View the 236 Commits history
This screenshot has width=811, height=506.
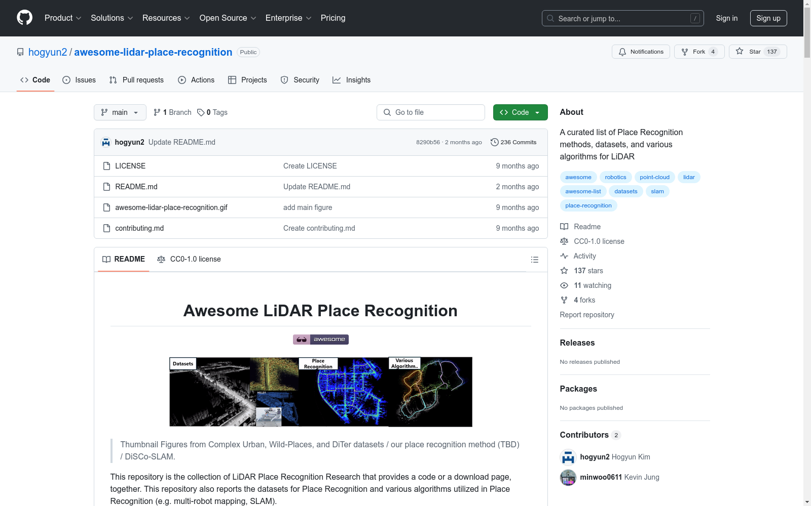[513, 142]
